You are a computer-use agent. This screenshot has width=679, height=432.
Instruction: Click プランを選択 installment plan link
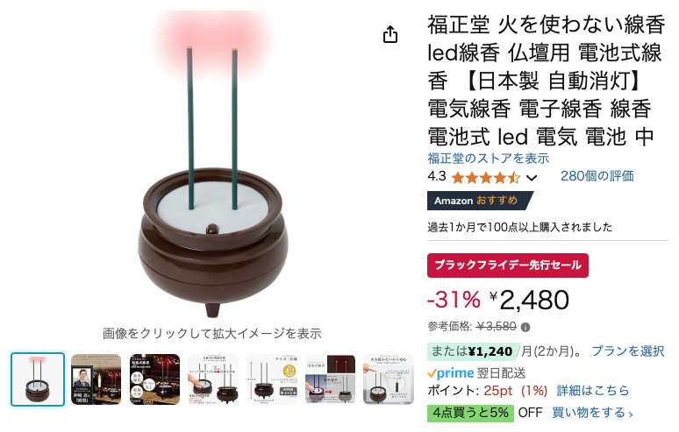tap(627, 351)
